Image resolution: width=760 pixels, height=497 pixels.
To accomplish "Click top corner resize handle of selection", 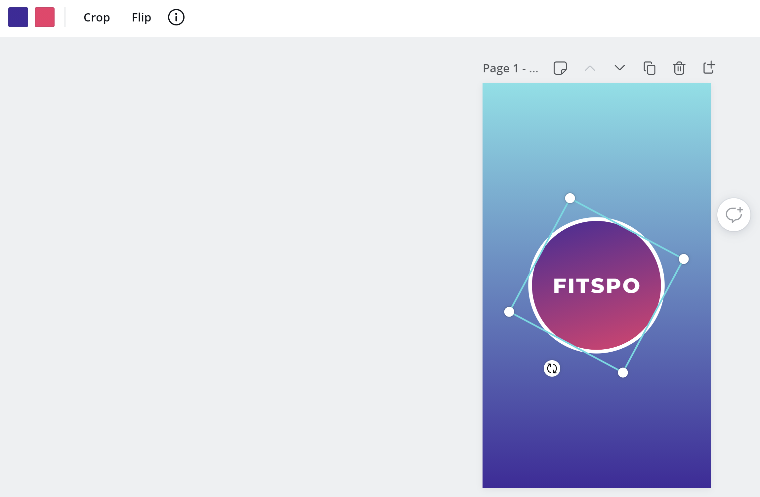I will (570, 198).
